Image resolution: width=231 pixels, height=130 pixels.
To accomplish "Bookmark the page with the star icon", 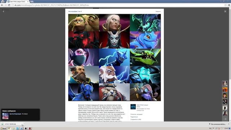I will 225,5.
